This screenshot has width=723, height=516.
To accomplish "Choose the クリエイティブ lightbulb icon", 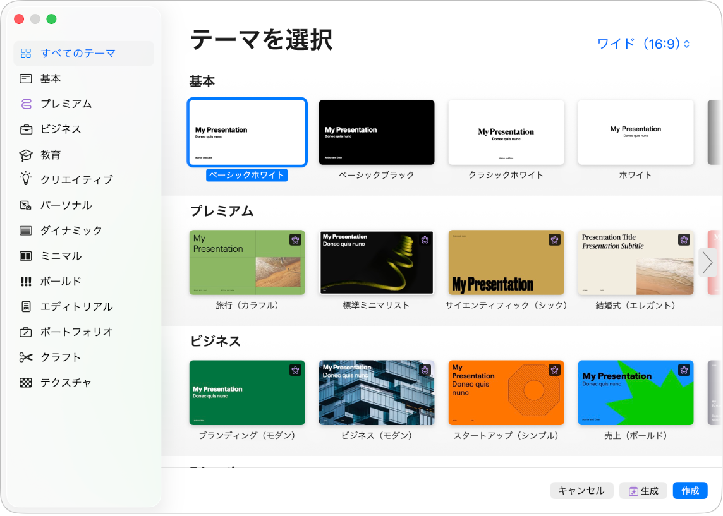I will pos(26,179).
